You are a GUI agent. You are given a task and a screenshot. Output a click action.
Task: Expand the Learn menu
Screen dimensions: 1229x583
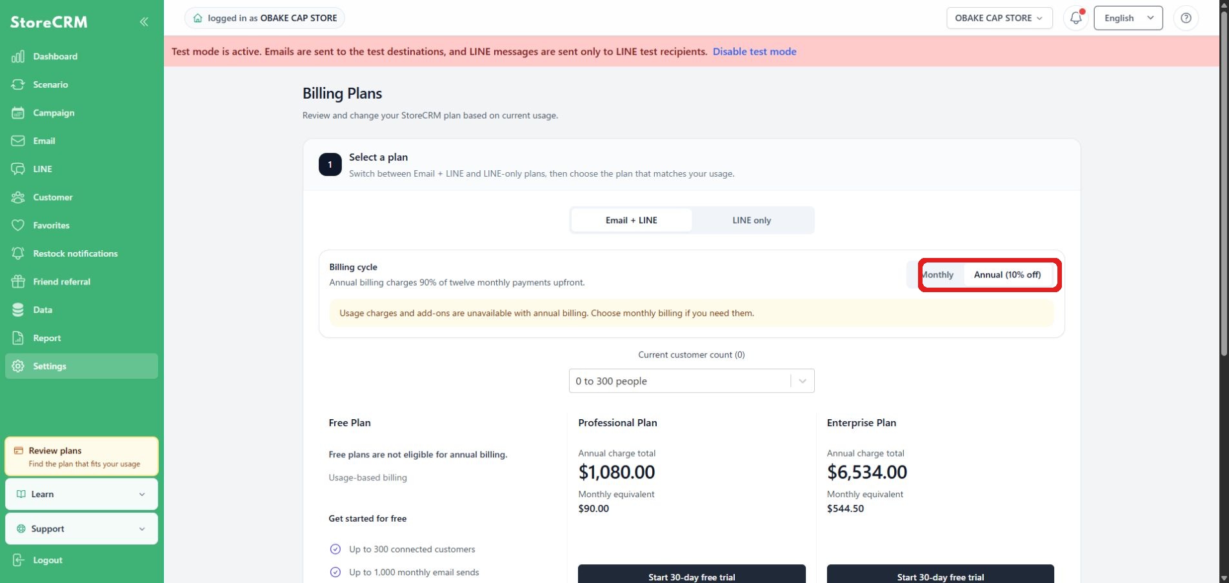81,494
